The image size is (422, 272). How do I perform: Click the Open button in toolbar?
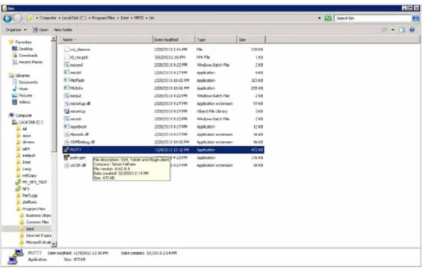click(x=41, y=30)
